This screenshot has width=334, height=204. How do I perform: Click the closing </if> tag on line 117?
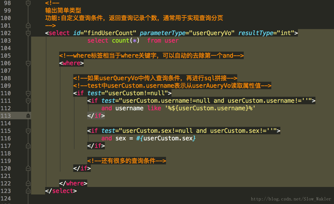point(96,146)
